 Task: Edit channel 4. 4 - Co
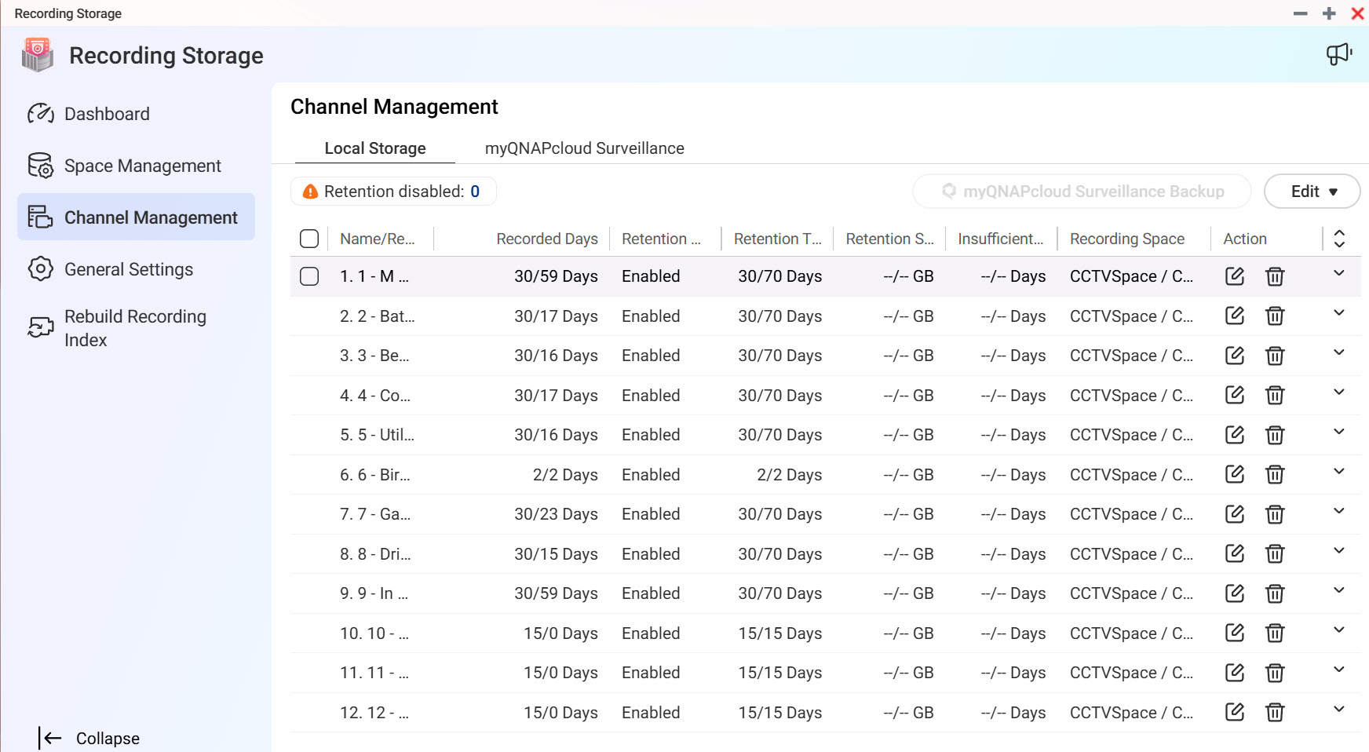pyautogui.click(x=1235, y=395)
